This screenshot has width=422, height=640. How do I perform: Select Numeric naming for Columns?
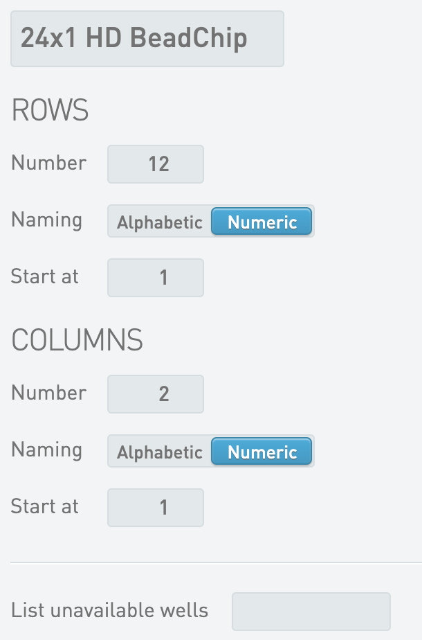coord(262,452)
